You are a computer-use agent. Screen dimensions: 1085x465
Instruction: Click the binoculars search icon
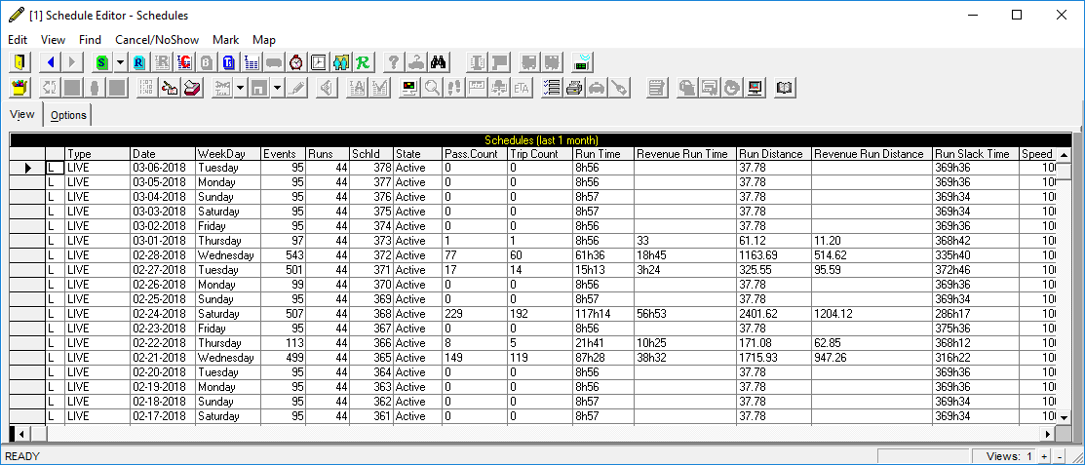pos(438,62)
